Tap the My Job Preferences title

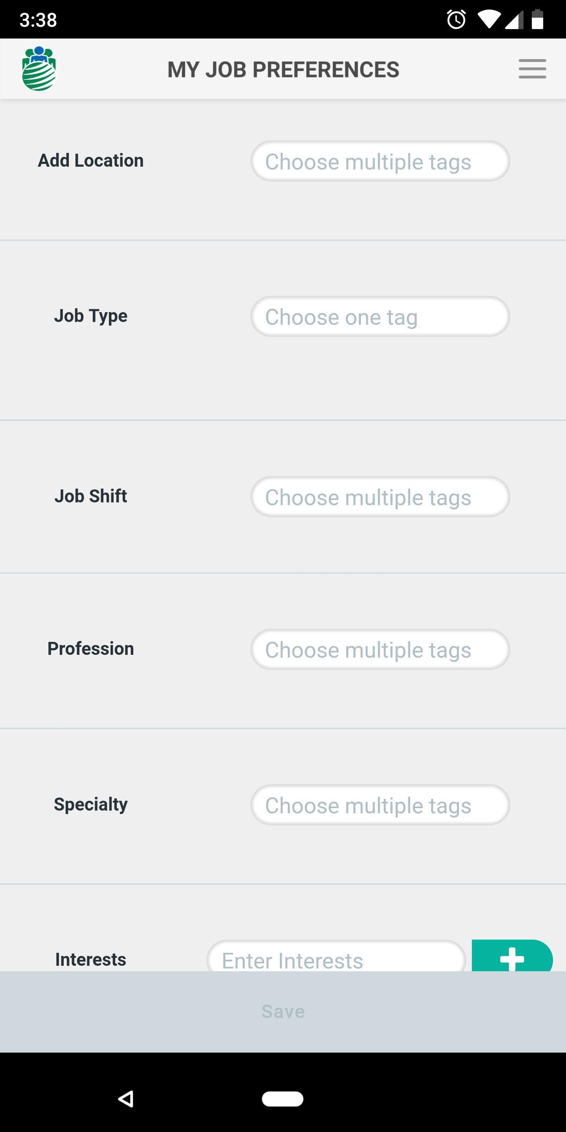tap(283, 70)
